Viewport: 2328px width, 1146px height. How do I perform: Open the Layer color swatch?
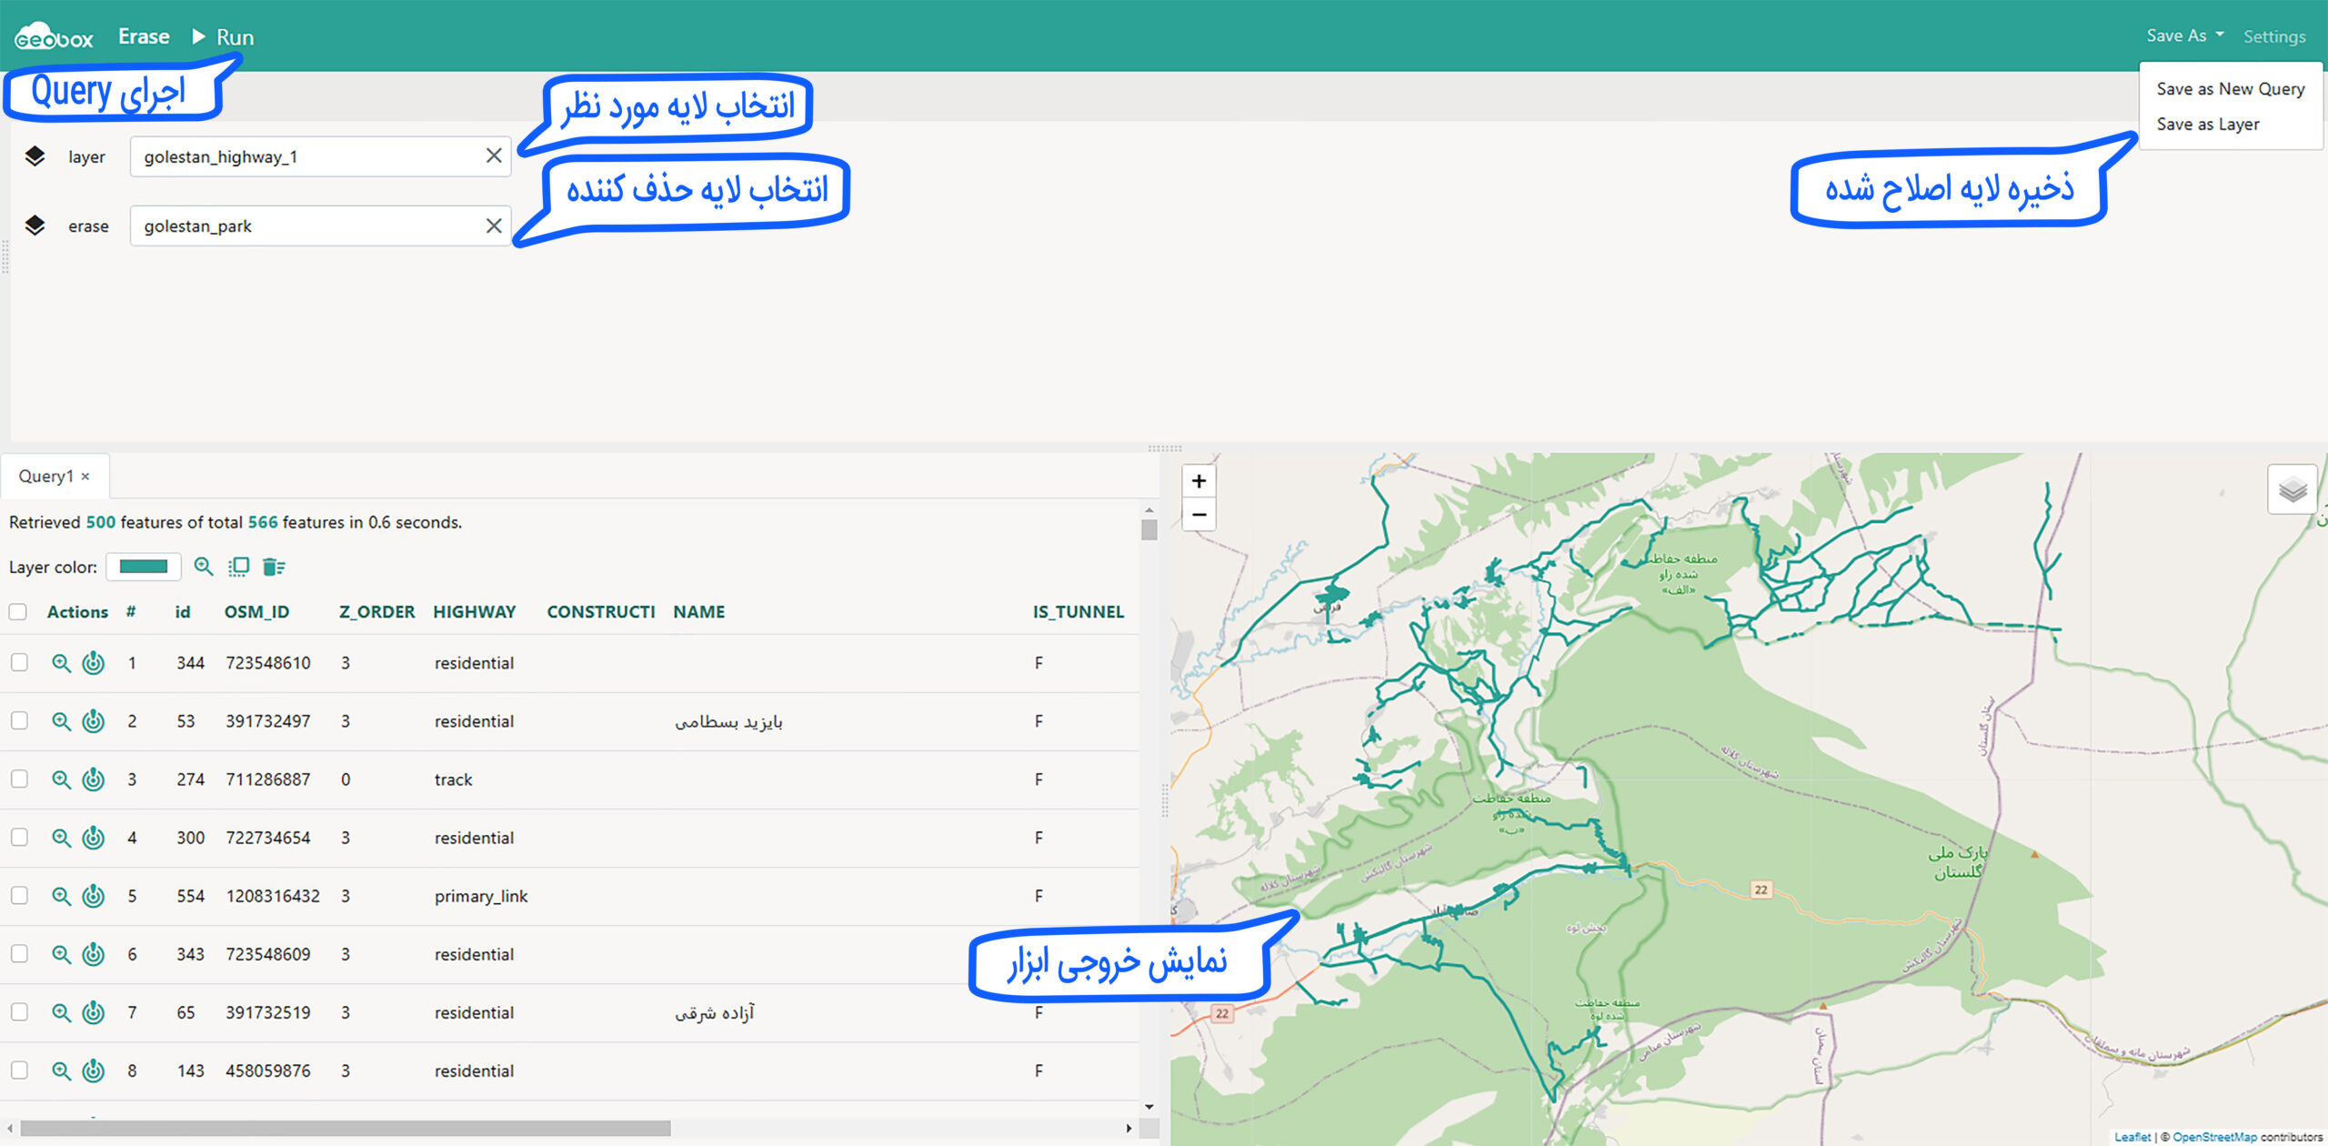coord(144,567)
